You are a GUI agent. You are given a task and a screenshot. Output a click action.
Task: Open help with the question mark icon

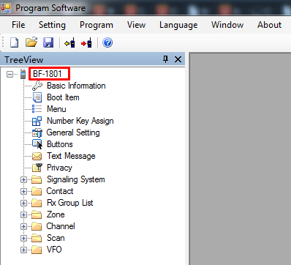[x=107, y=42]
